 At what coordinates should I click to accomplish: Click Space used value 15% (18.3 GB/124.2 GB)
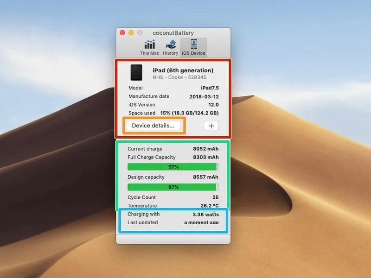pyautogui.click(x=190, y=113)
